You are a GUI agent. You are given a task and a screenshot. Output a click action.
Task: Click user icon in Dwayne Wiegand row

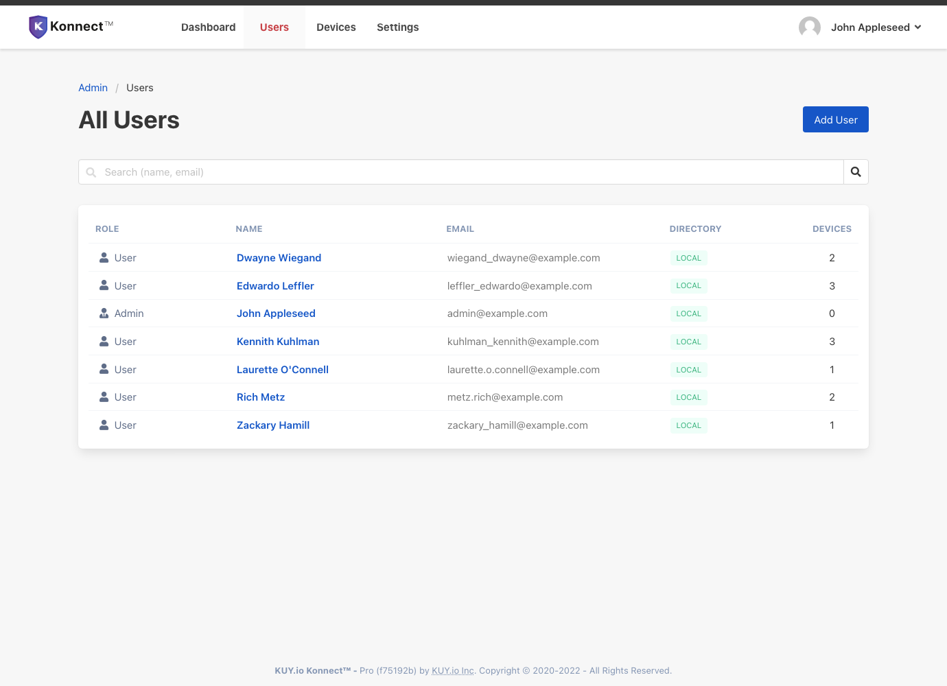coord(104,258)
